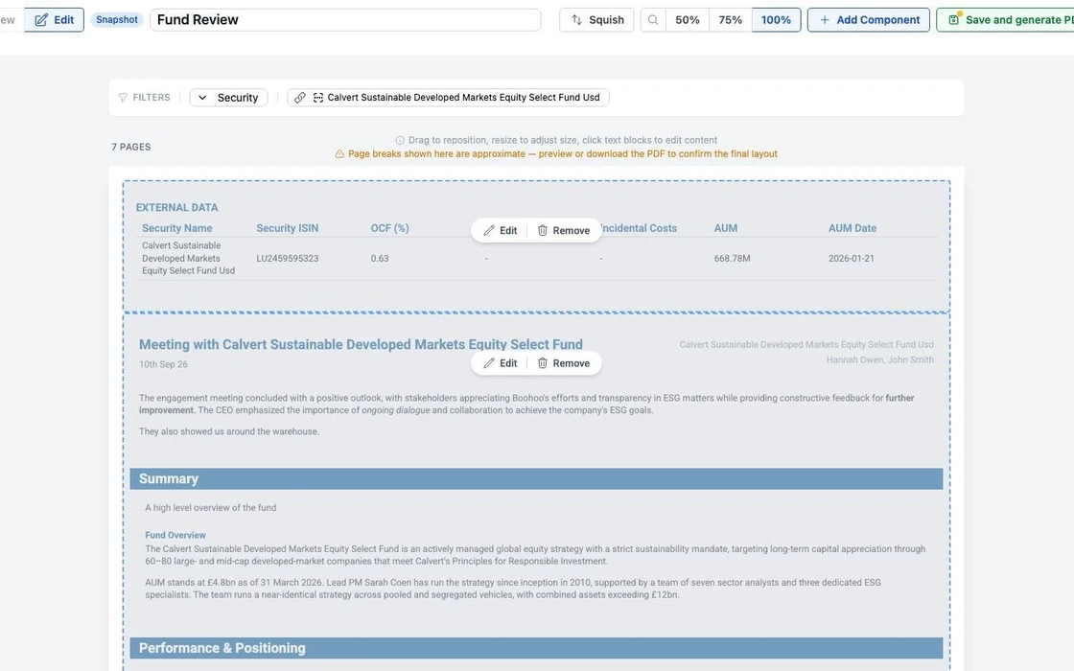This screenshot has height=671, width=1074.
Task: Click the Hannah Owen, John Smith text
Action: click(879, 359)
